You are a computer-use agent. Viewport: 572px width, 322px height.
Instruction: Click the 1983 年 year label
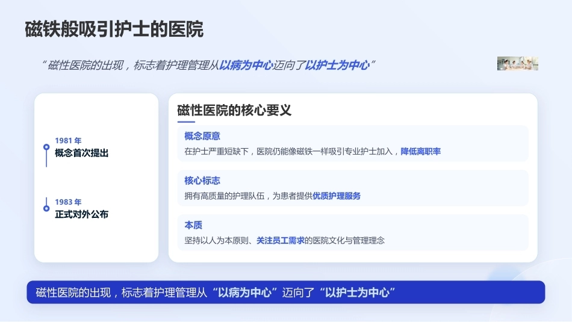[68, 202]
